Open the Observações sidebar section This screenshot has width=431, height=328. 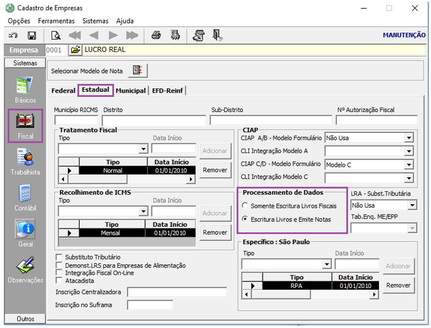coord(25,270)
